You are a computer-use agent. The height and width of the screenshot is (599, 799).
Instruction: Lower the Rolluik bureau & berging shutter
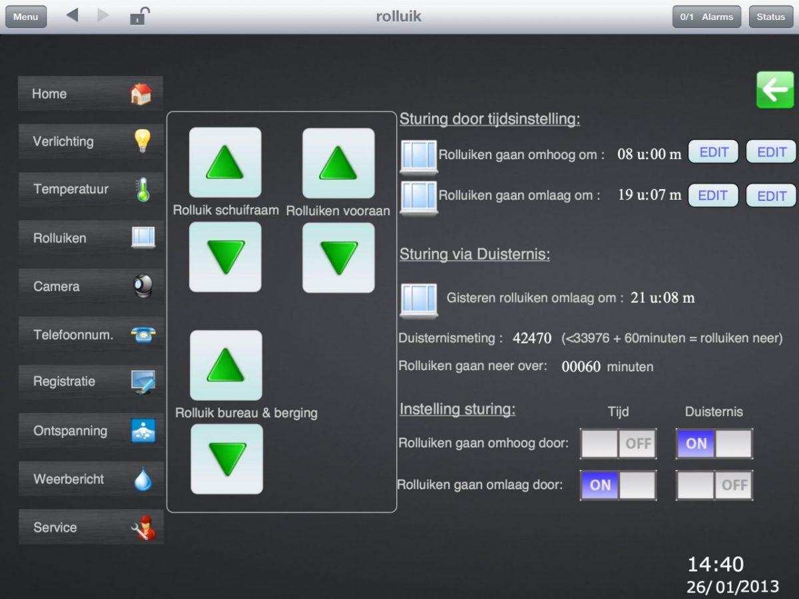[x=226, y=459]
